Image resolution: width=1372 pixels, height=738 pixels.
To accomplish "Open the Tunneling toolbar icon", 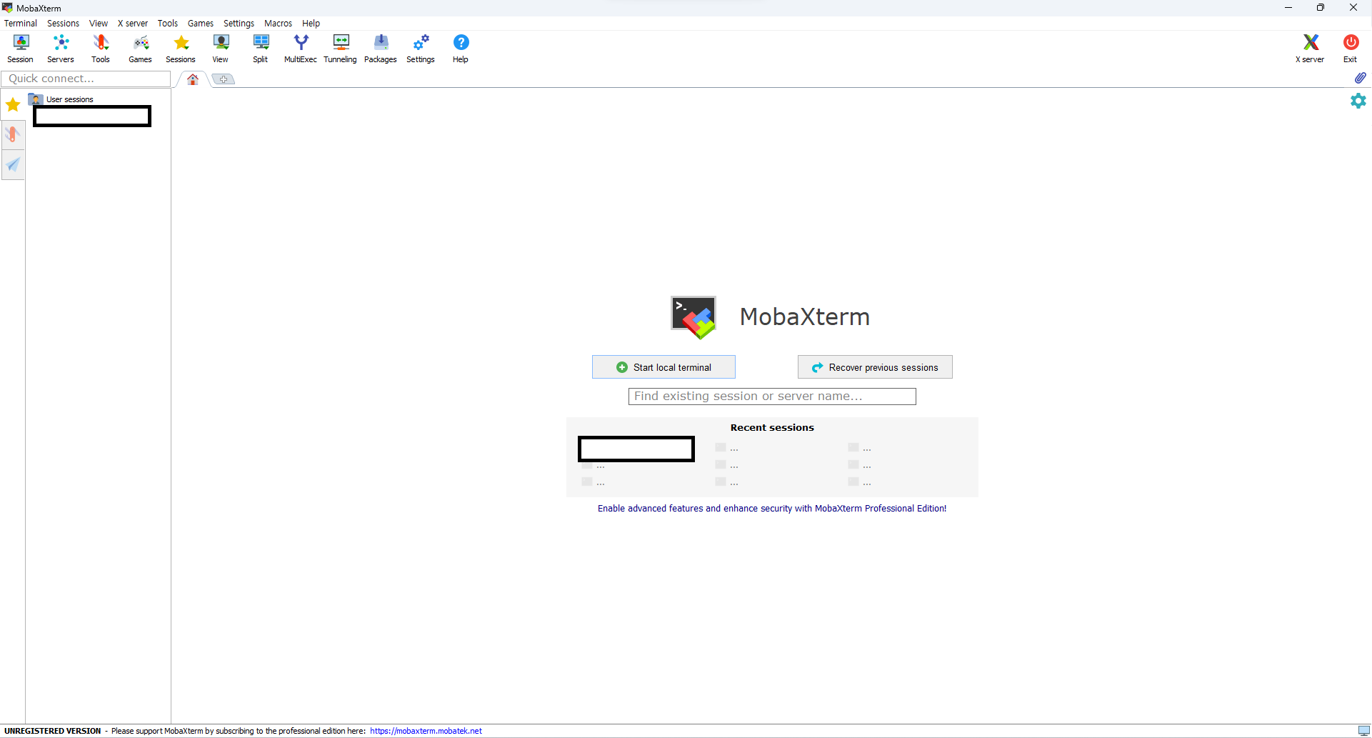I will 341,49.
